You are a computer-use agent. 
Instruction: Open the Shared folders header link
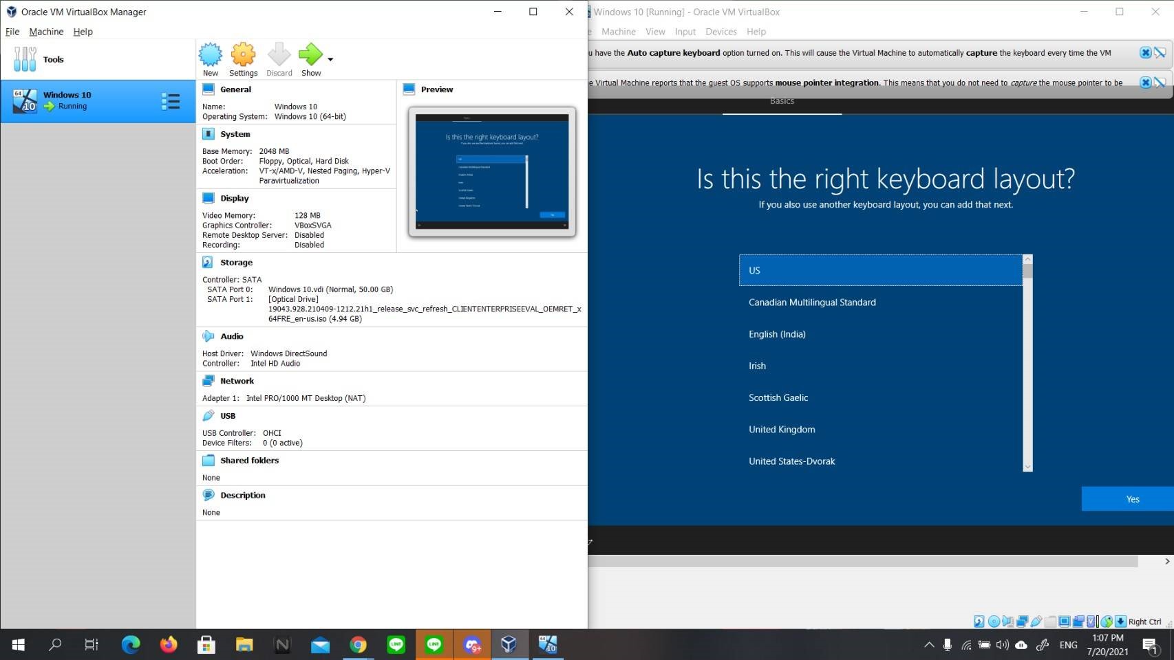(x=250, y=461)
